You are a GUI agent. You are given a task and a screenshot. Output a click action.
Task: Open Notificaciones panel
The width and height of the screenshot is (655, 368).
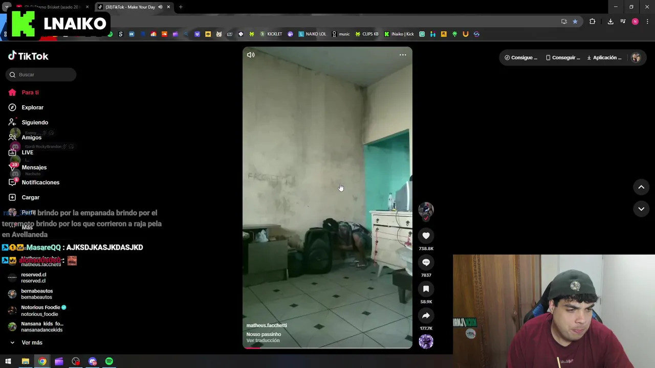(x=34, y=182)
